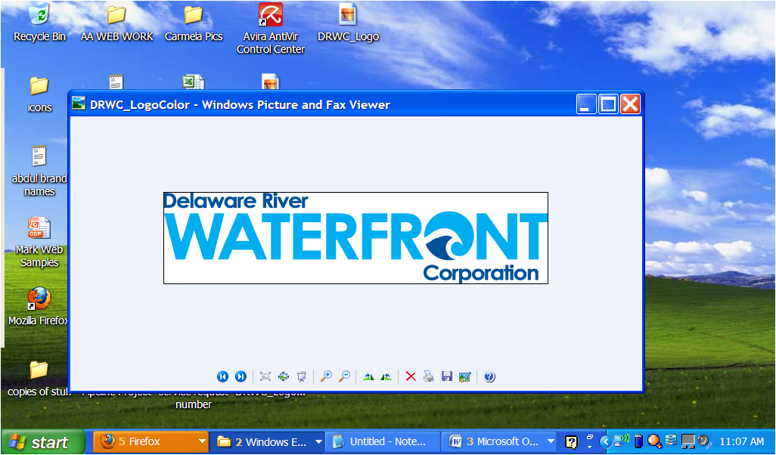The width and height of the screenshot is (776, 455).
Task: Open Picture Viewer help
Action: tap(489, 376)
